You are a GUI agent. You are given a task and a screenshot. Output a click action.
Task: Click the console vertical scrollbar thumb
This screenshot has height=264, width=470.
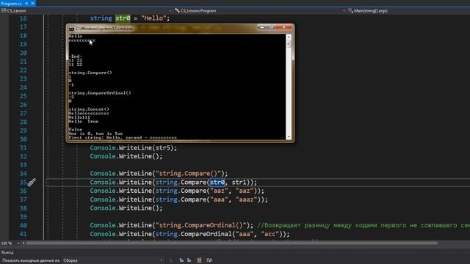point(289,44)
